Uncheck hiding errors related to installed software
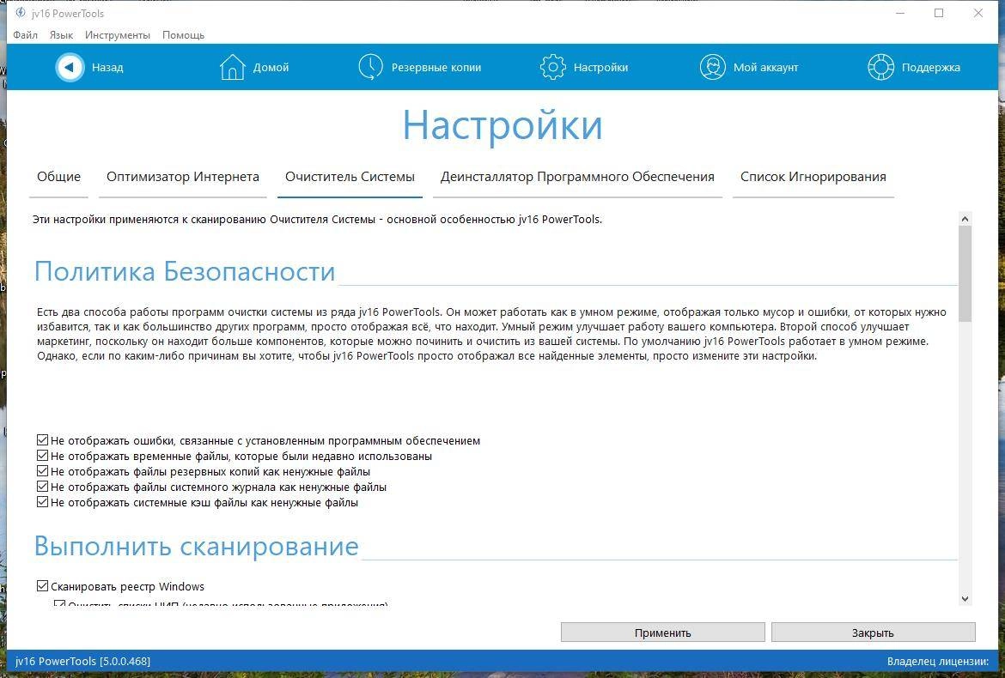The image size is (1005, 678). (x=42, y=440)
